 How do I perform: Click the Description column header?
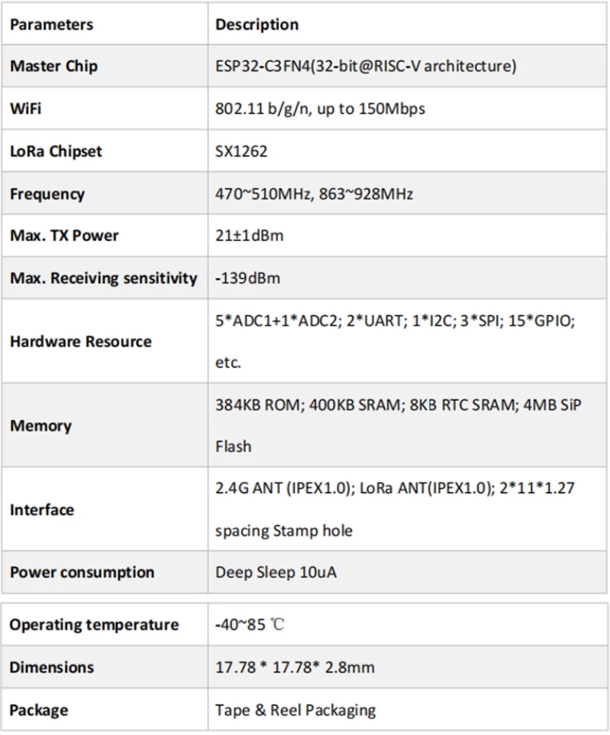tap(257, 24)
